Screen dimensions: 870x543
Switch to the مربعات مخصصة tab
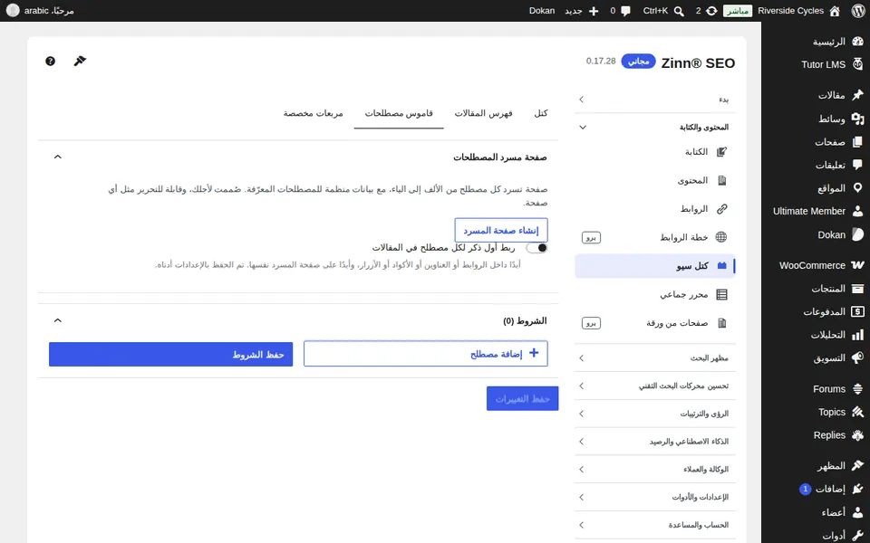click(x=314, y=113)
